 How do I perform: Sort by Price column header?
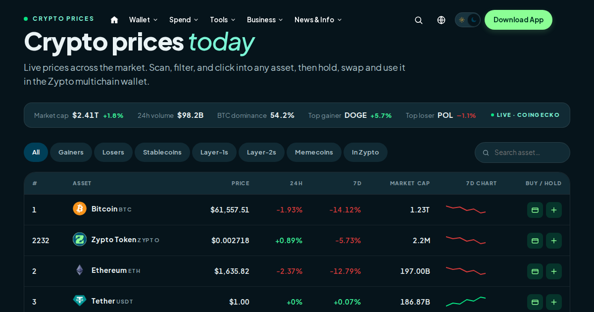241,183
